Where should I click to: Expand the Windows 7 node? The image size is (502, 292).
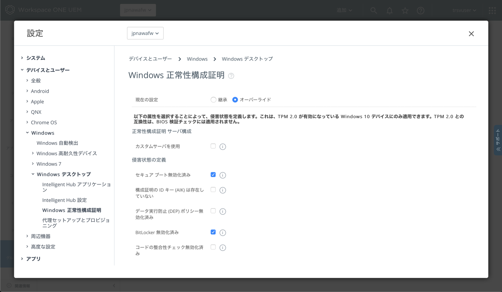(33, 164)
